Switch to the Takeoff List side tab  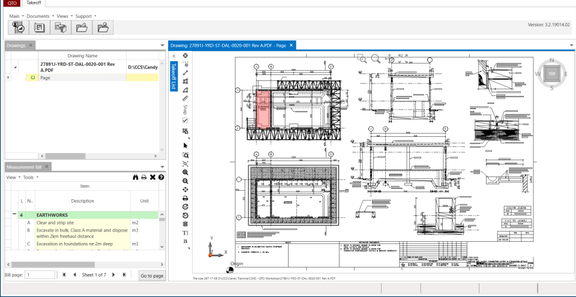[x=174, y=76]
